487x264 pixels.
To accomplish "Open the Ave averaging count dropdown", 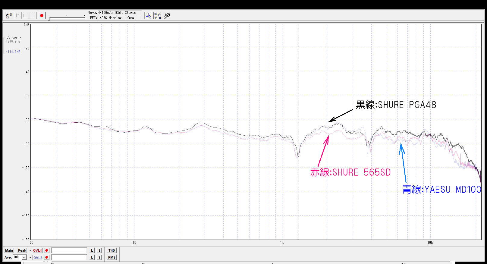I will pyautogui.click(x=24, y=257).
